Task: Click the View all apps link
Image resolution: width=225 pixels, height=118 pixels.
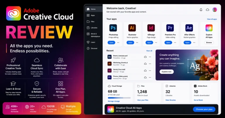Action: (x=212, y=19)
